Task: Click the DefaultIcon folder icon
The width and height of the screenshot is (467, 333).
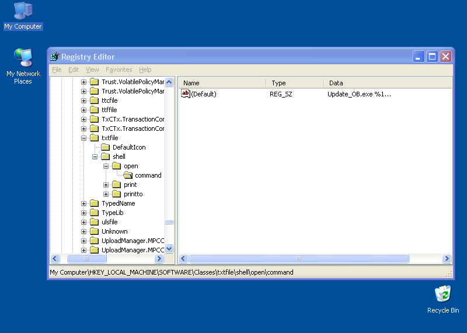Action: point(106,147)
